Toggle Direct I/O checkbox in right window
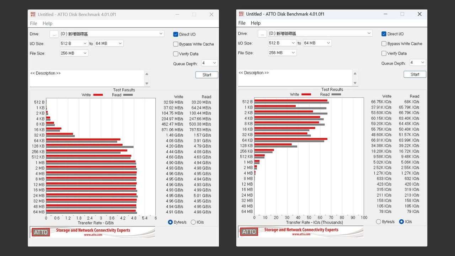 (384, 34)
